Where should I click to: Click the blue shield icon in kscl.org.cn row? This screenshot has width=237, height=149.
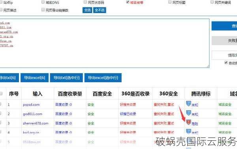pyautogui.click(x=188, y=131)
